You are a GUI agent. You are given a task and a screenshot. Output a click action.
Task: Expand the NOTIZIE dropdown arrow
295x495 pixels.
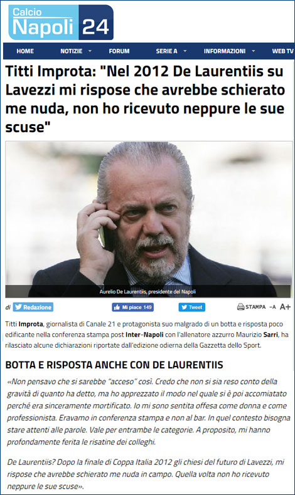pyautogui.click(x=90, y=51)
